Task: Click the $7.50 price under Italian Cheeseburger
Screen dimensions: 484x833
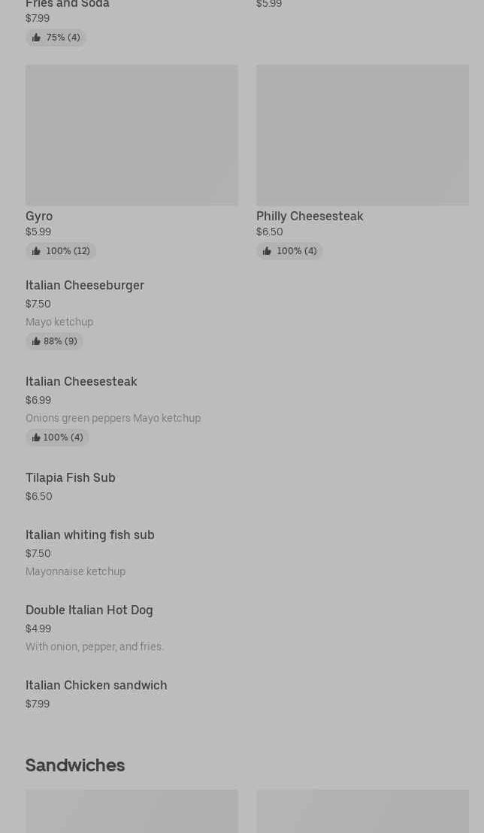Action: click(38, 304)
